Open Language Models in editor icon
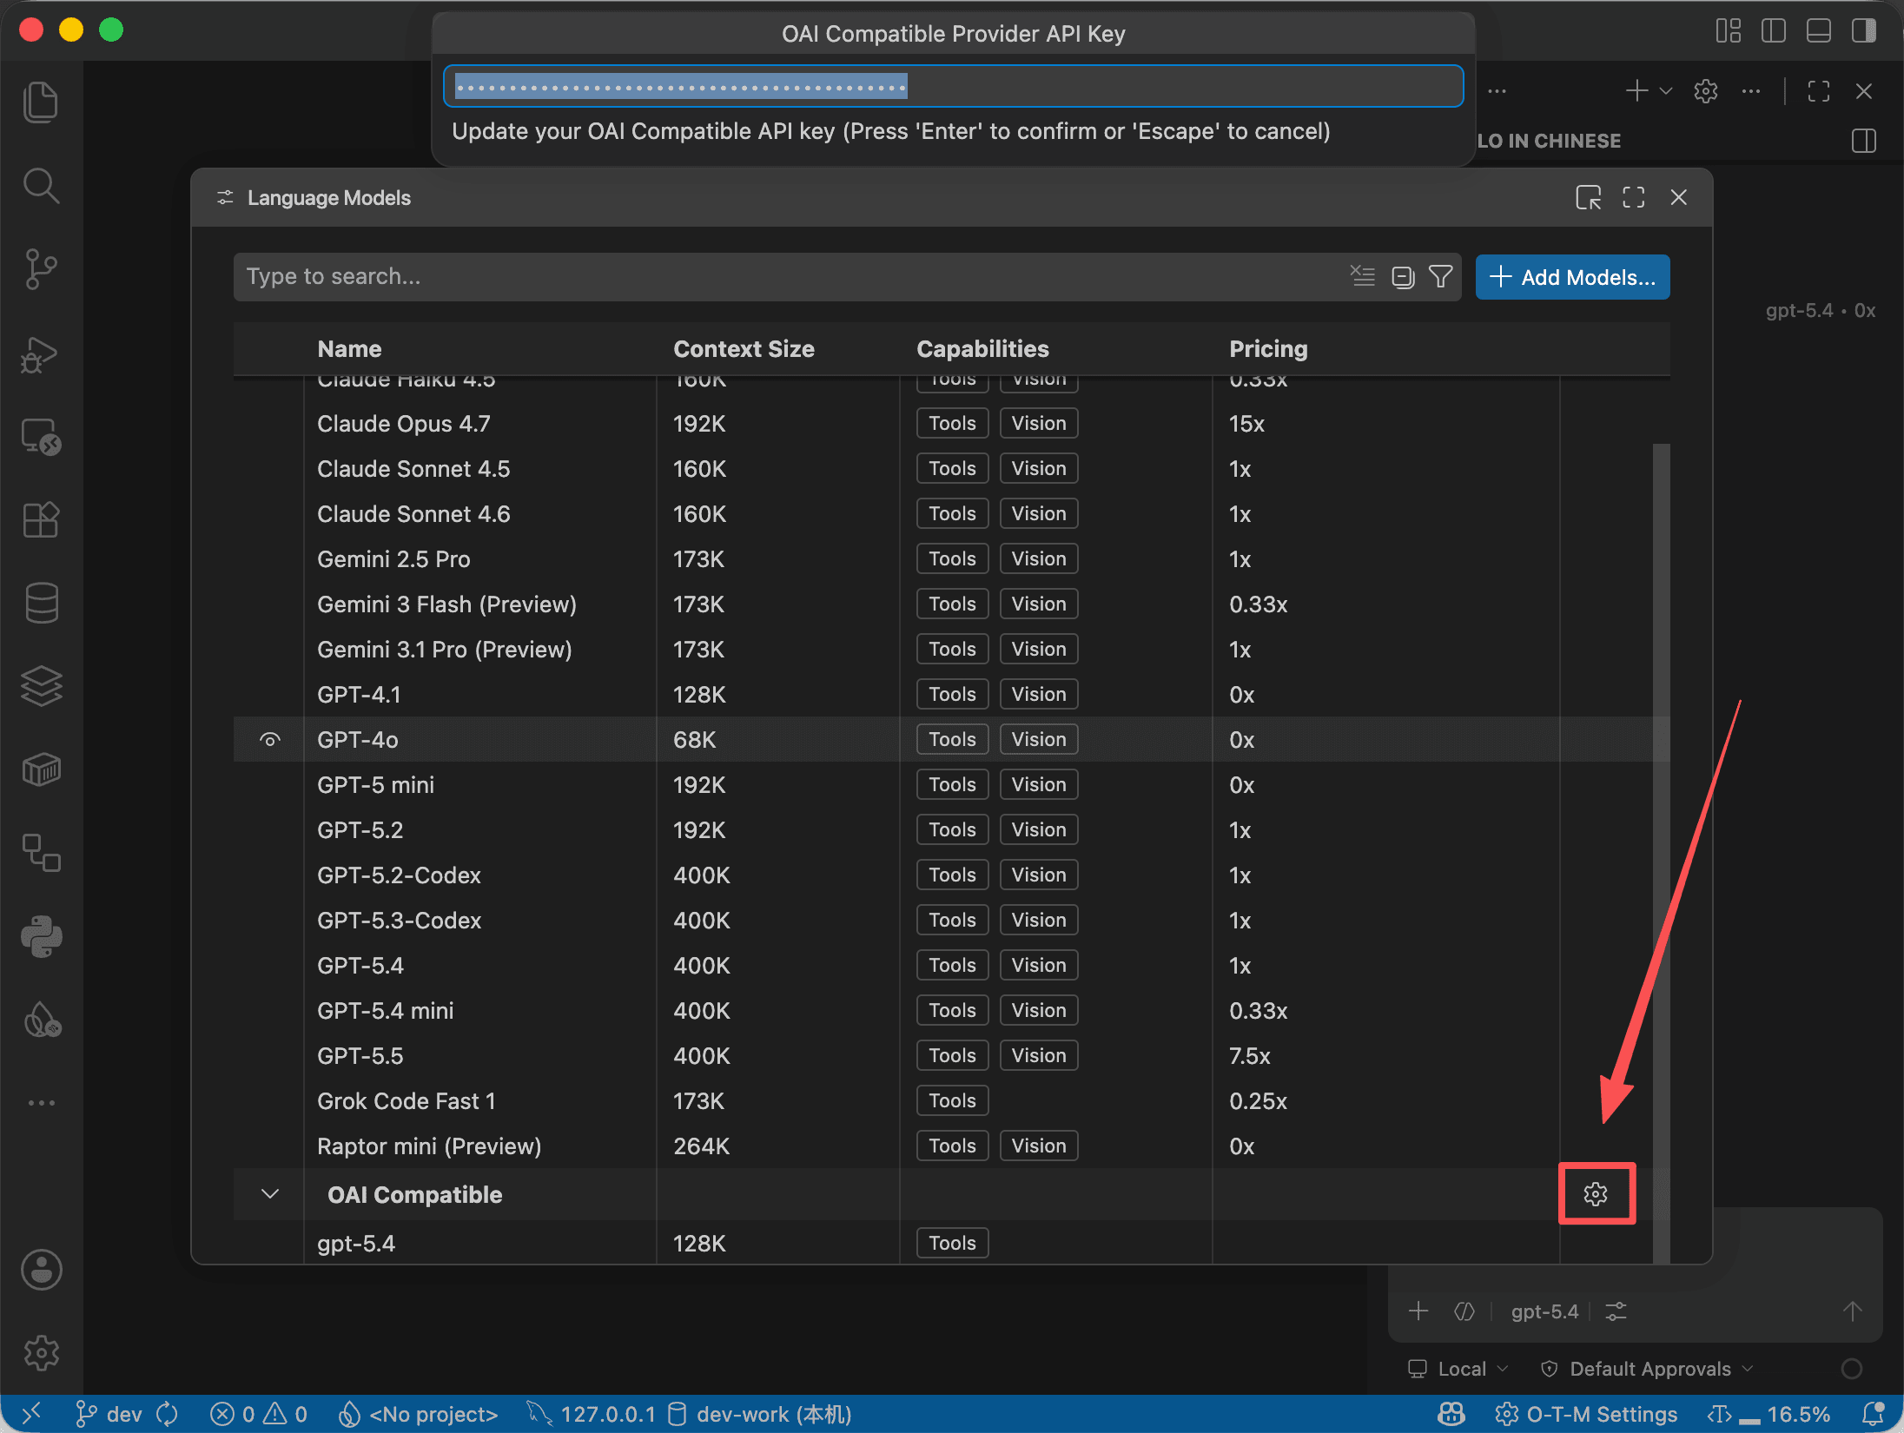 [x=1589, y=198]
